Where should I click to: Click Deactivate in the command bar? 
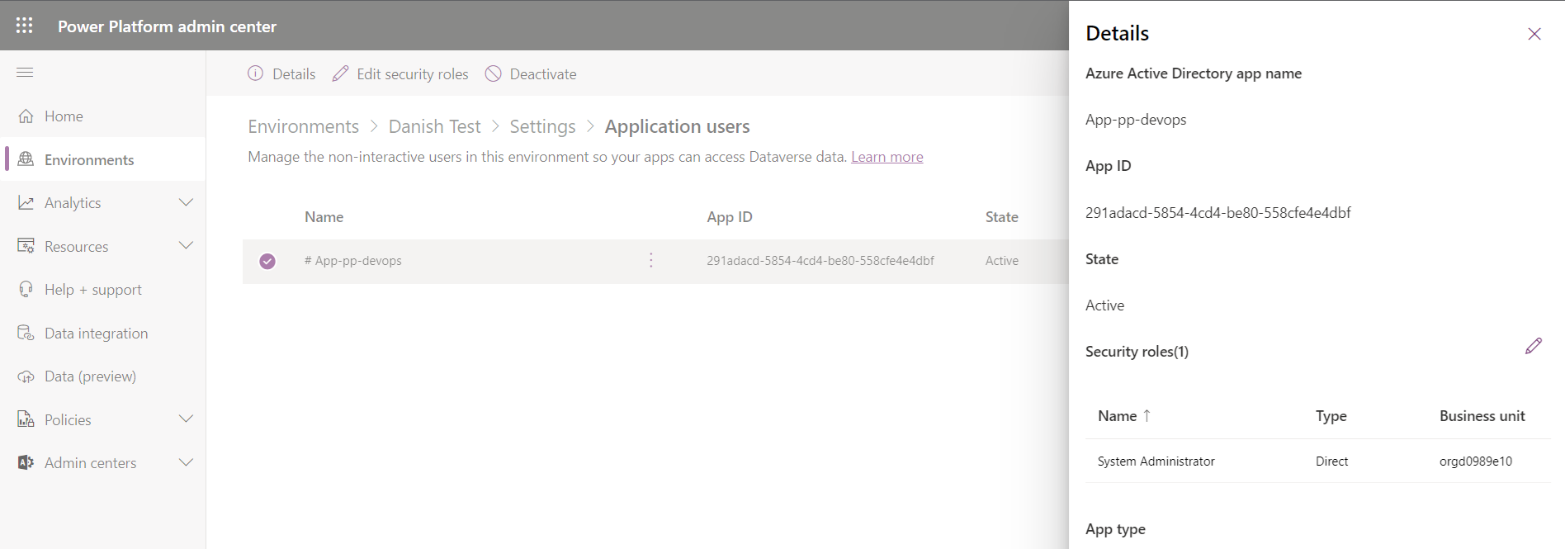pyautogui.click(x=531, y=74)
